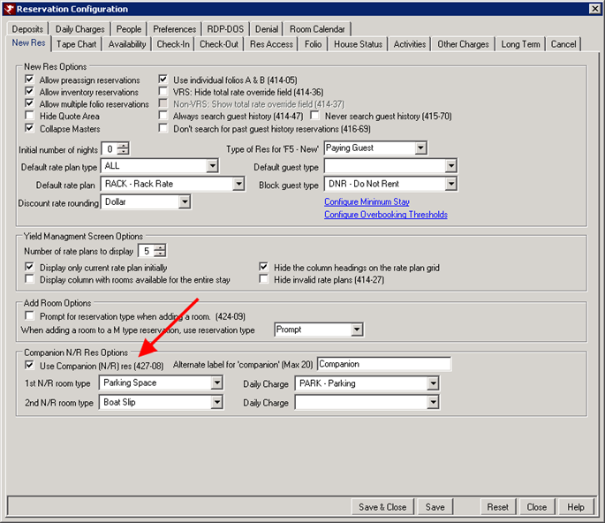605x523 pixels.
Task: Select the Deposits tab
Action: point(27,29)
